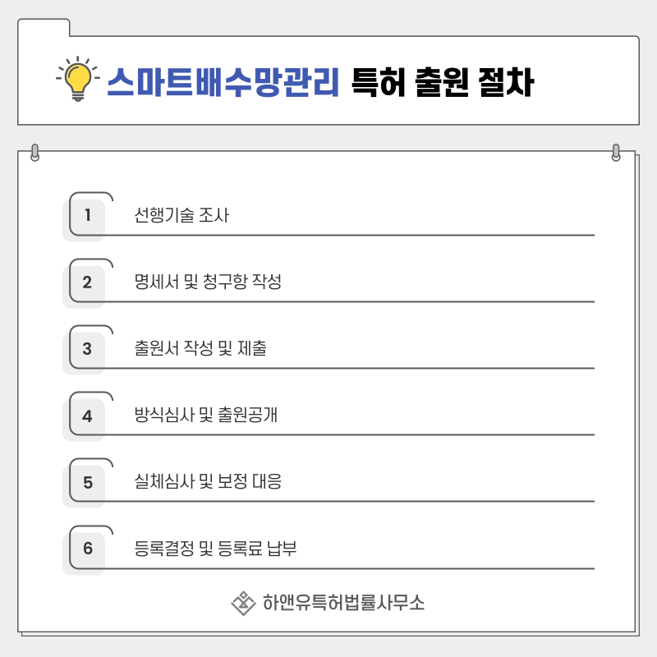Select the number 4 step badge
Viewport: 657px width, 657px height.
click(x=87, y=416)
